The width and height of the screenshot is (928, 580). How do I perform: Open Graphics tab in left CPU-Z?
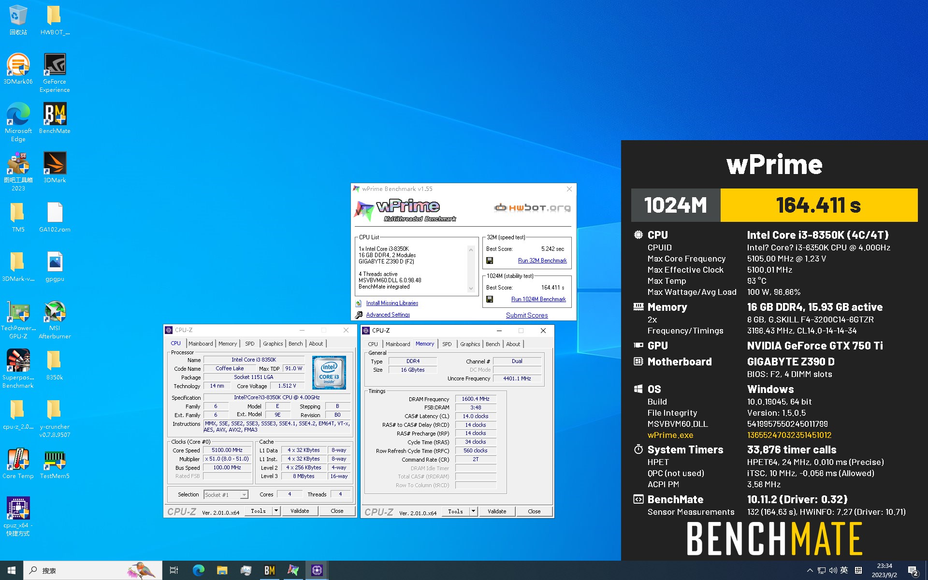click(x=273, y=344)
